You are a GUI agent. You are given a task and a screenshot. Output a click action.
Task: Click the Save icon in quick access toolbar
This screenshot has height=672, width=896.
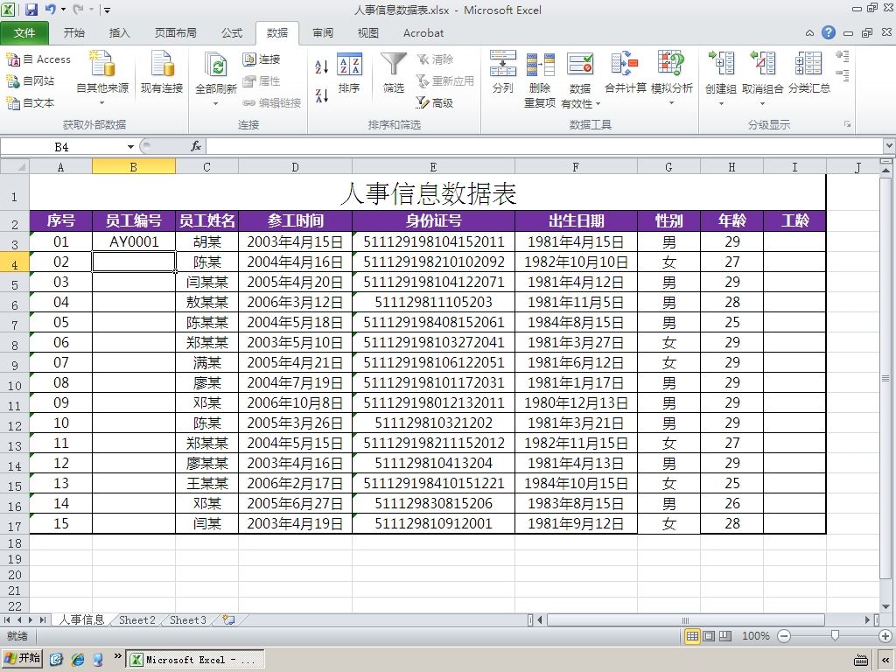[31, 9]
